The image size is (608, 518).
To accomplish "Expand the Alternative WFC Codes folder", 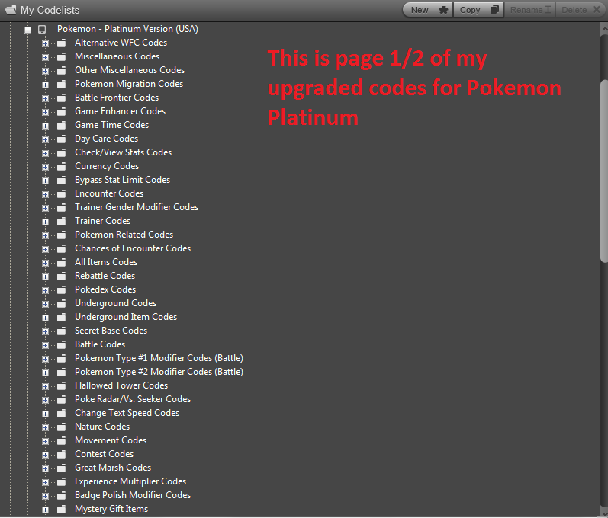I will pyautogui.click(x=45, y=43).
